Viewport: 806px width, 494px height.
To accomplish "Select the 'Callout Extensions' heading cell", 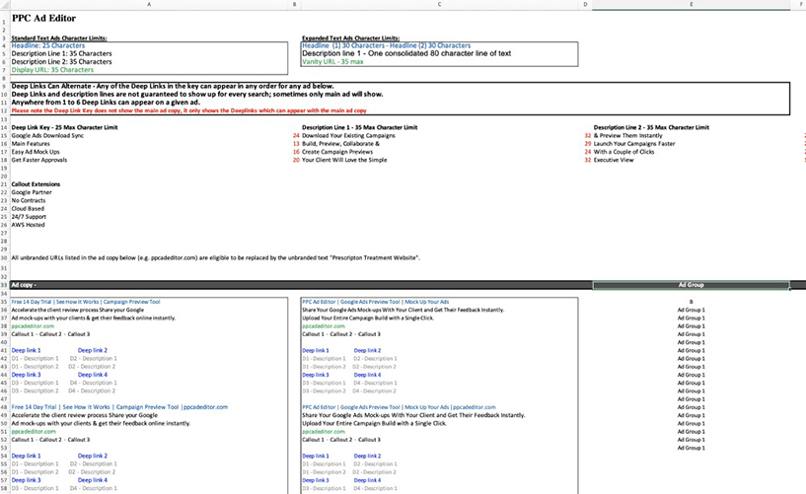I will click(37, 184).
